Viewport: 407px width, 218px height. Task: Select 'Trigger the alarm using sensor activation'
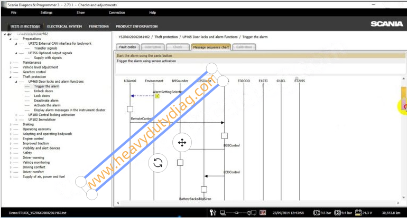coord(261,61)
